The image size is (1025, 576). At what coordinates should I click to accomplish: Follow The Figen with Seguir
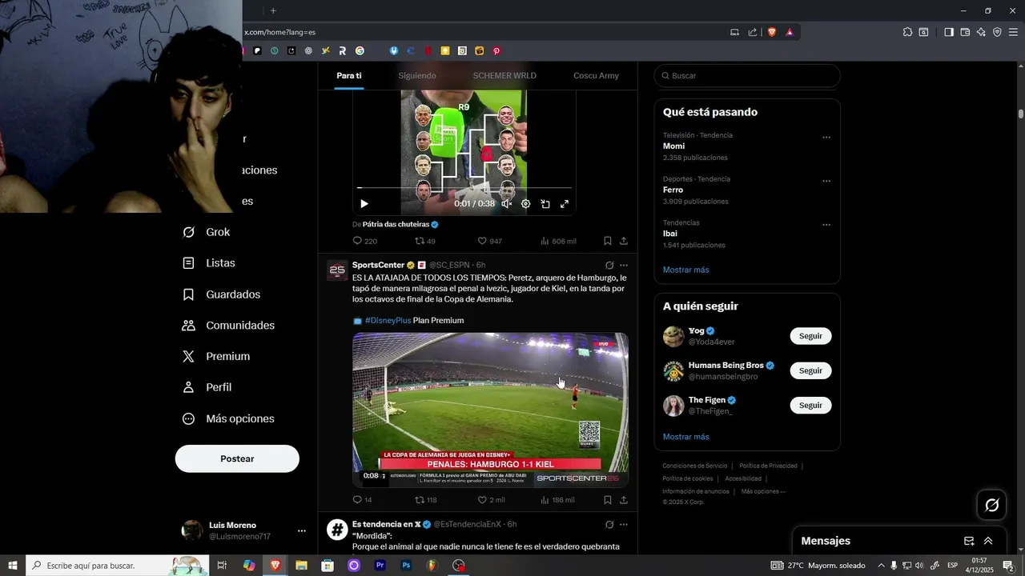tap(810, 406)
